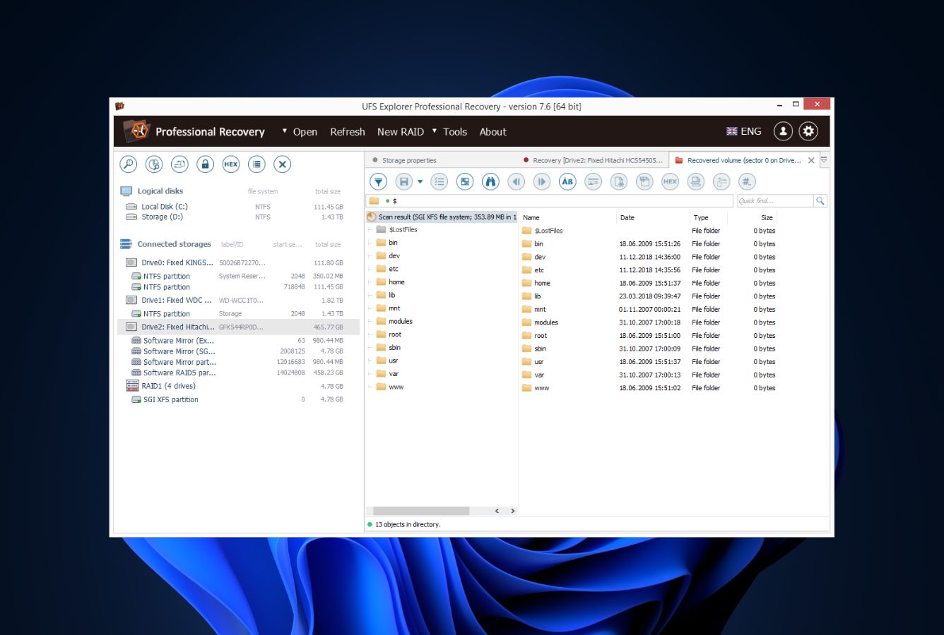The image size is (944, 635).
Task: Click the circled X close storage icon
Action: coord(282,164)
